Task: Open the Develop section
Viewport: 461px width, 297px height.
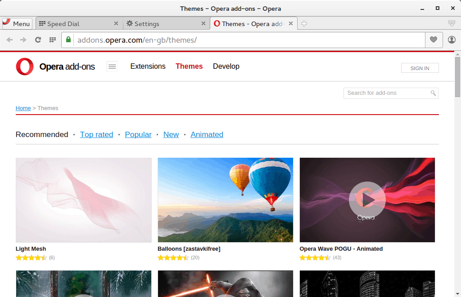Action: tap(226, 66)
